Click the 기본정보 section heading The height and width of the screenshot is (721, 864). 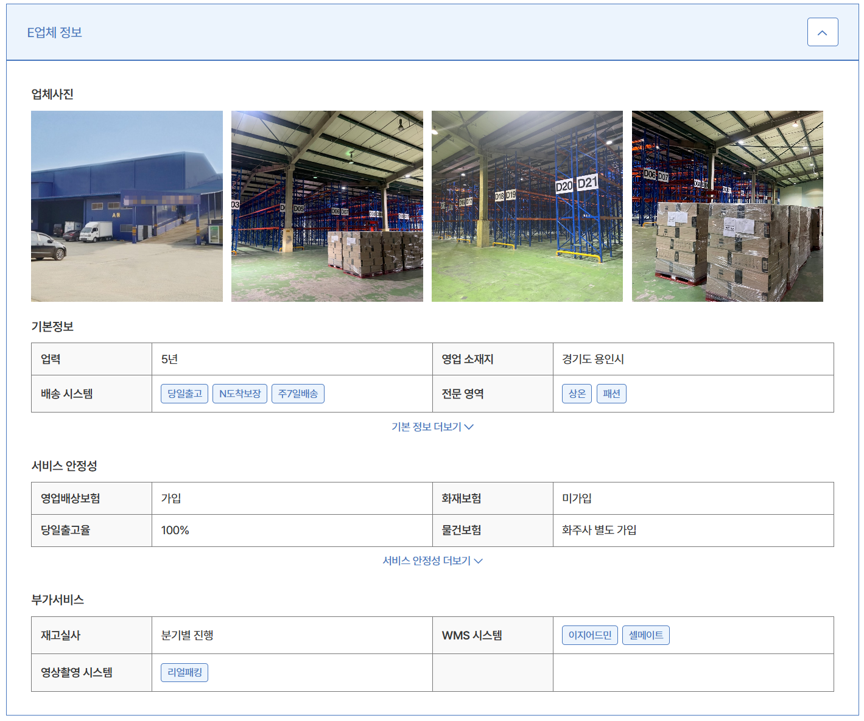[52, 327]
